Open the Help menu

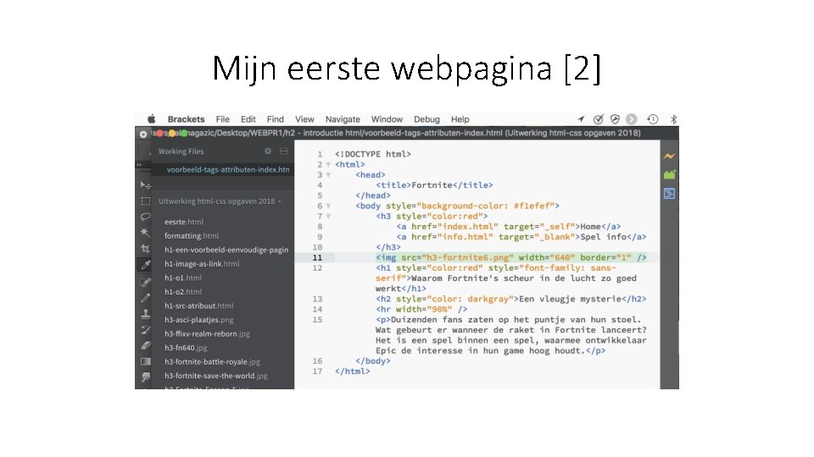(460, 119)
